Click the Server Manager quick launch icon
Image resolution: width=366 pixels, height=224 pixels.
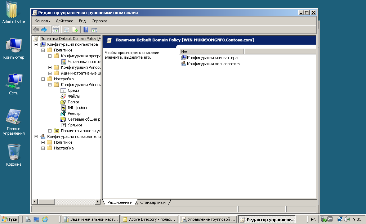pos(28,219)
